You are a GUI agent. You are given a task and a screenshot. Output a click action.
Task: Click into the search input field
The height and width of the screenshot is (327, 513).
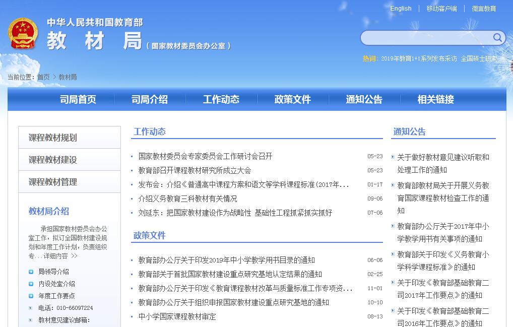[x=426, y=38]
